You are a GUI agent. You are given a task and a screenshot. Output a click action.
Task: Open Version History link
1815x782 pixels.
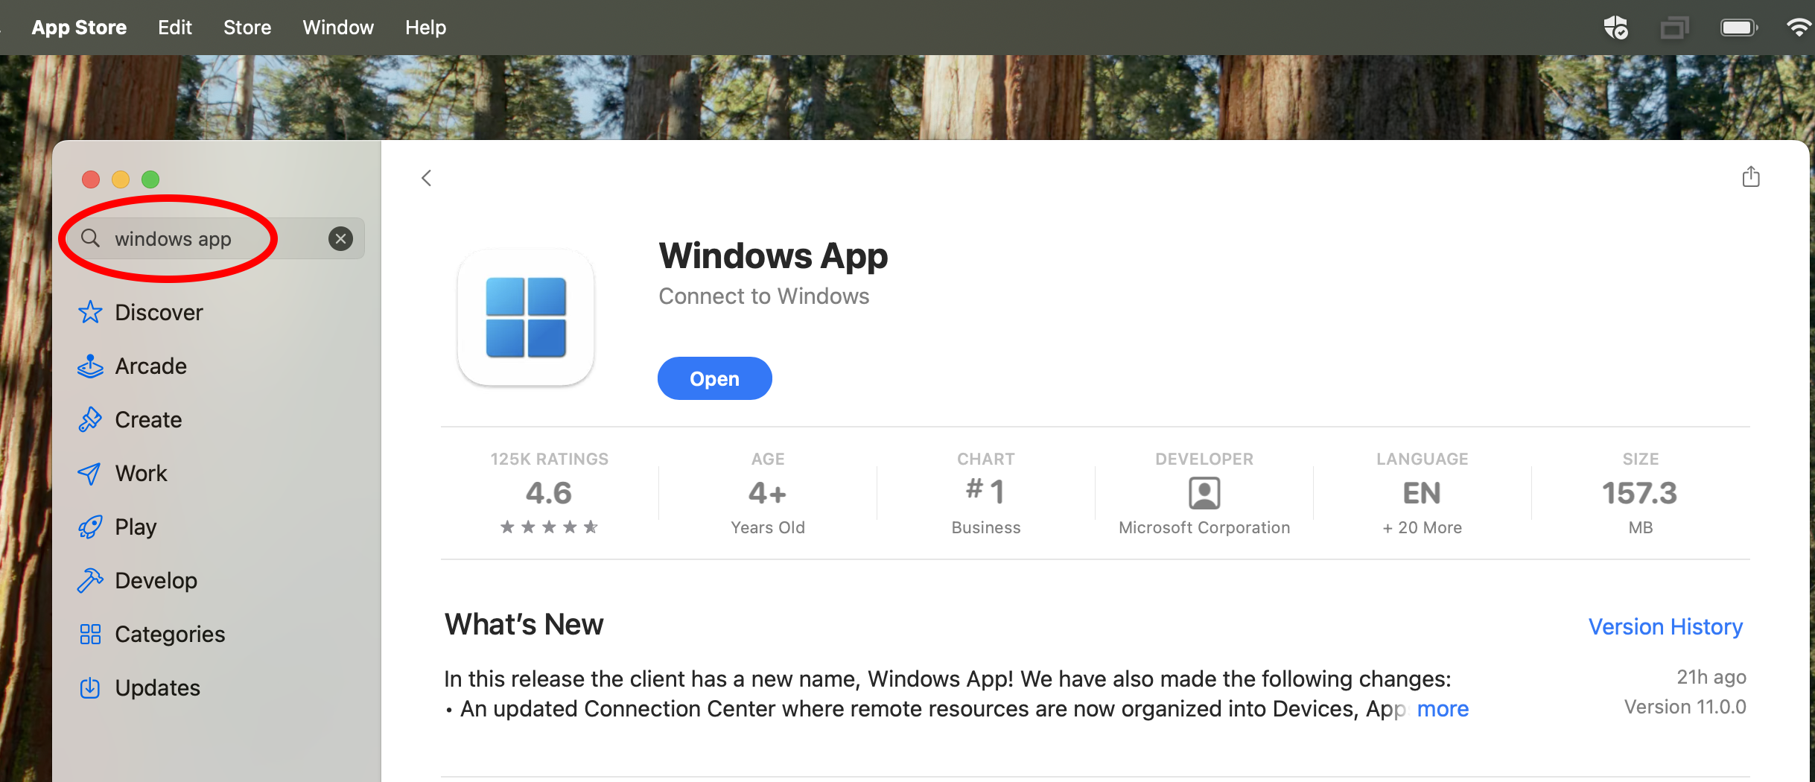[x=1665, y=626]
